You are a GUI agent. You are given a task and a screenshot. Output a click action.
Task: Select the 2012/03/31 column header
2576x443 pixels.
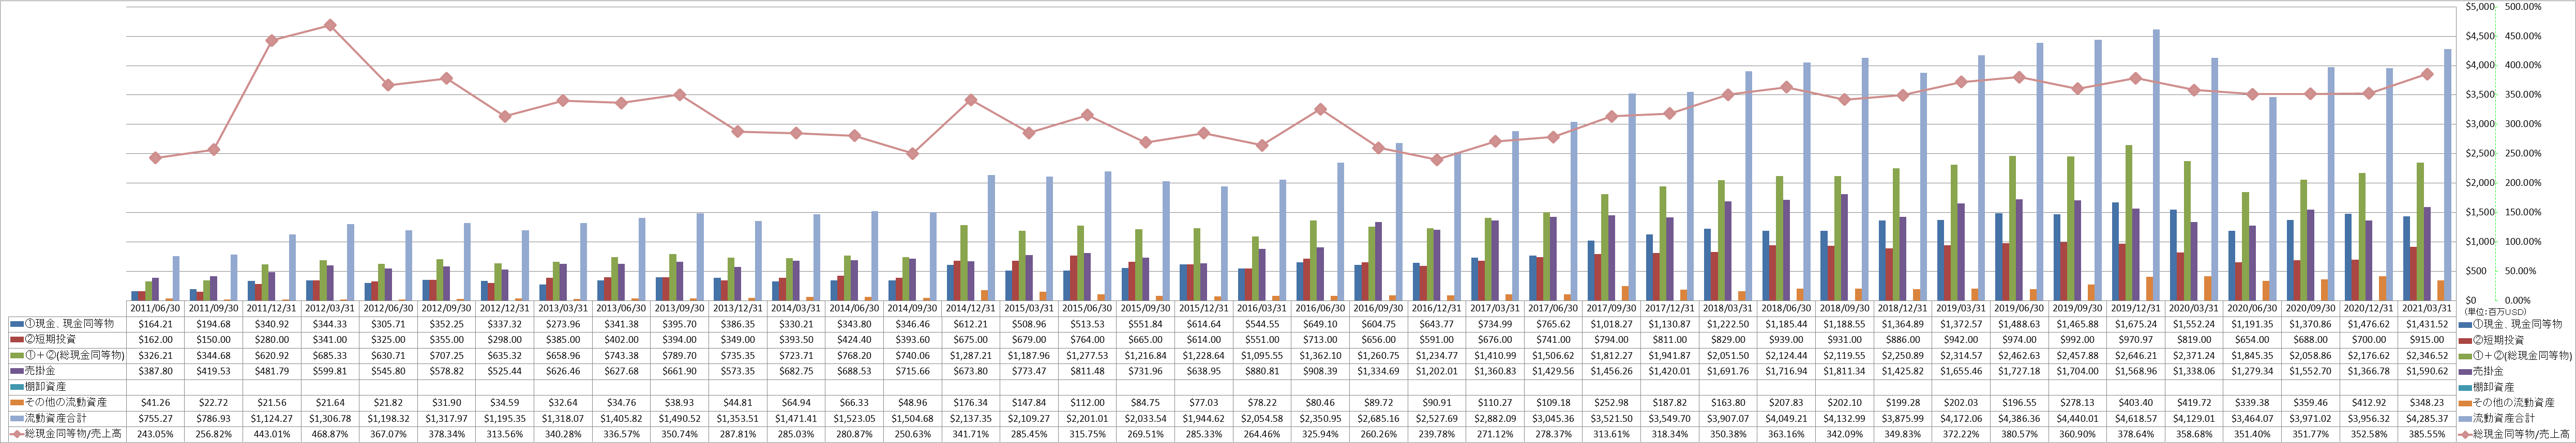coord(330,309)
